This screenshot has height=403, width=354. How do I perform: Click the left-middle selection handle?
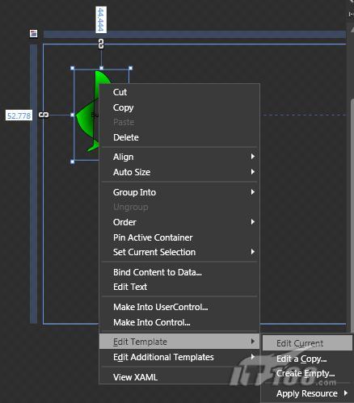(x=73, y=115)
